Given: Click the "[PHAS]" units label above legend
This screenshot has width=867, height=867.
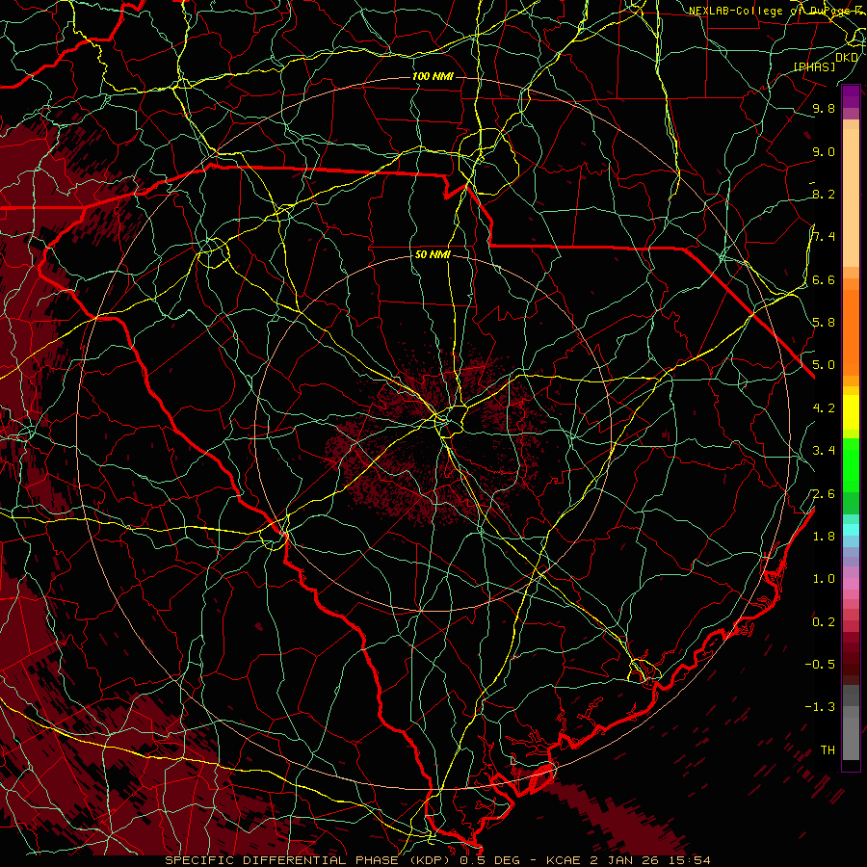Looking at the screenshot, I should 814,66.
